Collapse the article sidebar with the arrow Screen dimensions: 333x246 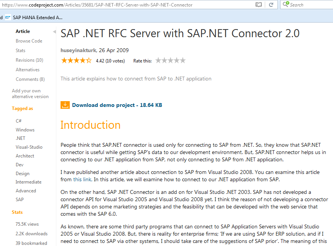[x=54, y=31]
